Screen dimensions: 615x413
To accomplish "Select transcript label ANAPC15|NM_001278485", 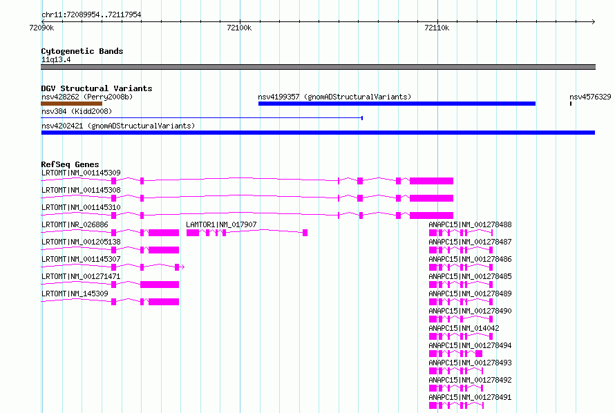I will (x=470, y=276).
